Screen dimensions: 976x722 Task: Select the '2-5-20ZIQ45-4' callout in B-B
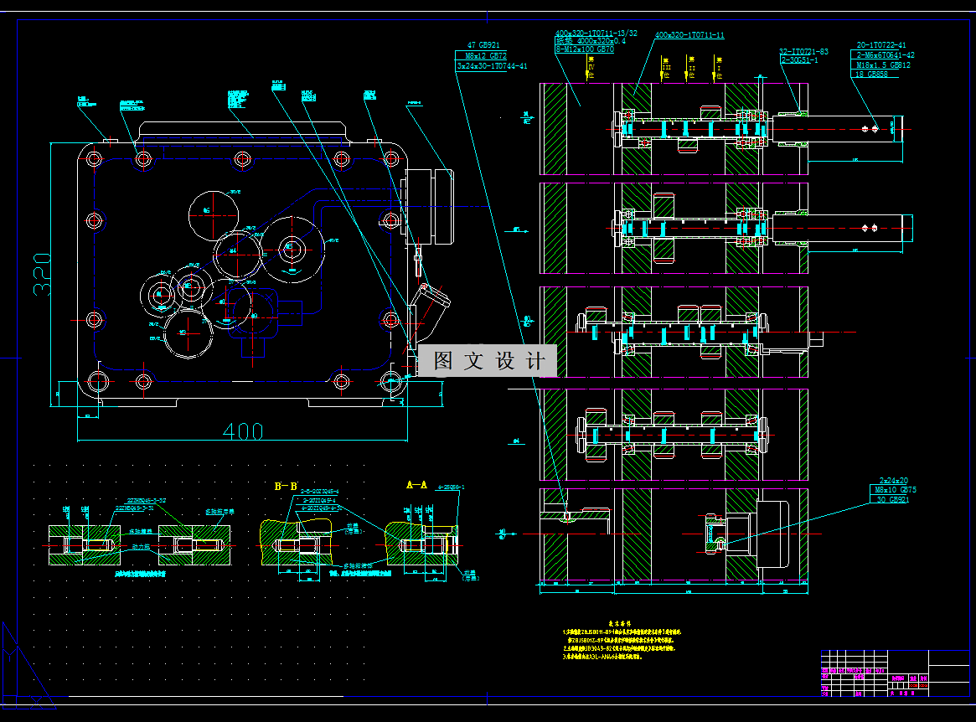[x=319, y=492]
